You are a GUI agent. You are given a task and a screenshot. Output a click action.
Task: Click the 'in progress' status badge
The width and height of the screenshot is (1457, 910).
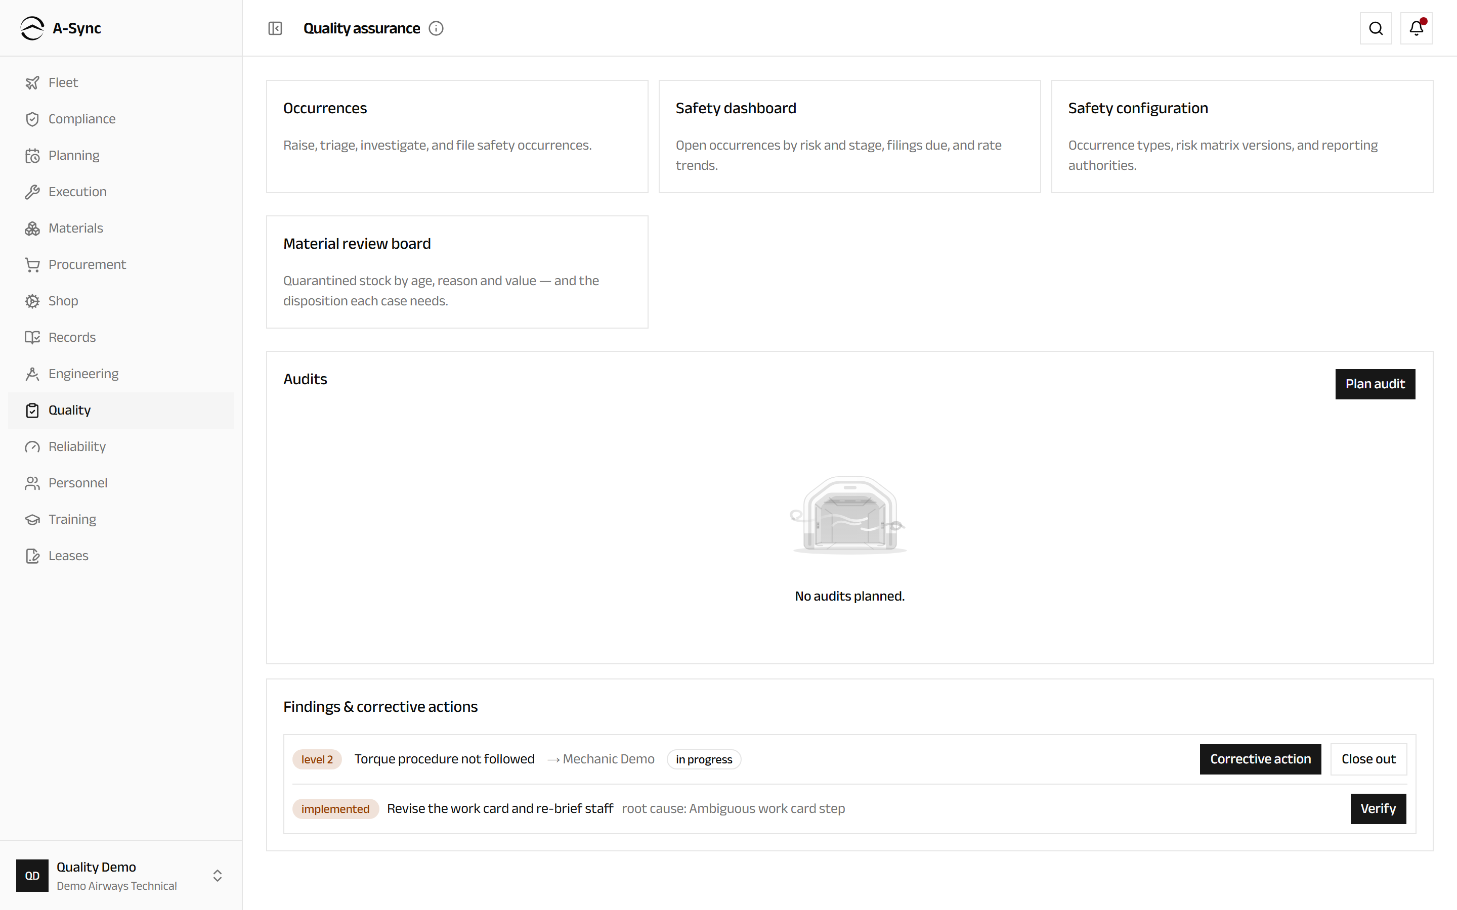[704, 759]
